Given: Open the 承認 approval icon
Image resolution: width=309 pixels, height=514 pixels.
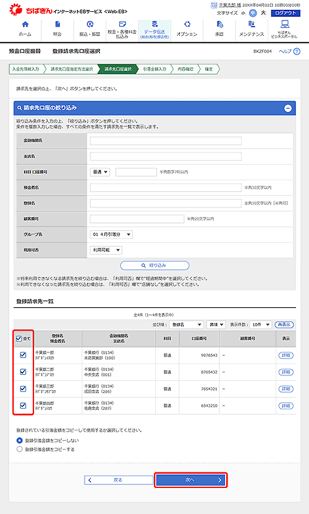Looking at the screenshot, I should [x=220, y=24].
